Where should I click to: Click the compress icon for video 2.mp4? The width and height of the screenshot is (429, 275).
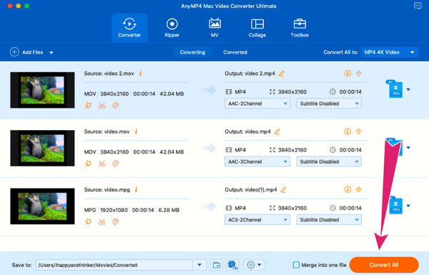click(x=359, y=73)
